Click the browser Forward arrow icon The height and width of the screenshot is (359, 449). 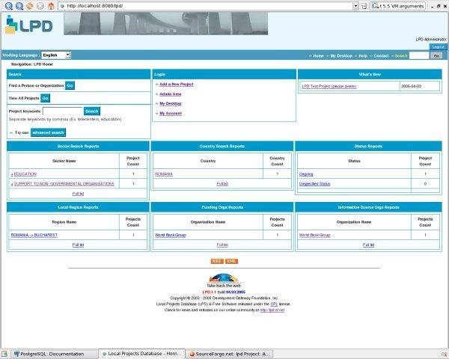pyautogui.click(x=19, y=6)
